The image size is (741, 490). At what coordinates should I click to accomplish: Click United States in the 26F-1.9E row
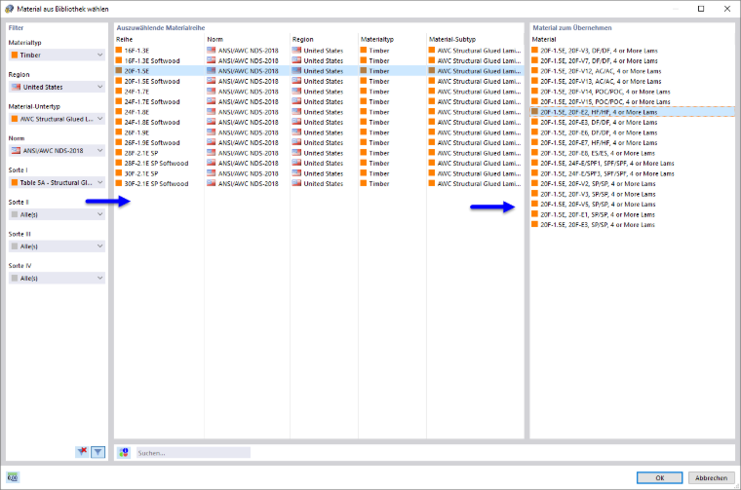click(324, 132)
